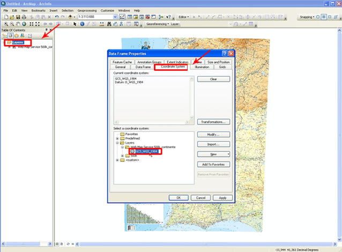Toggle Edge Snapping on Snapping toolbar

coord(336,17)
